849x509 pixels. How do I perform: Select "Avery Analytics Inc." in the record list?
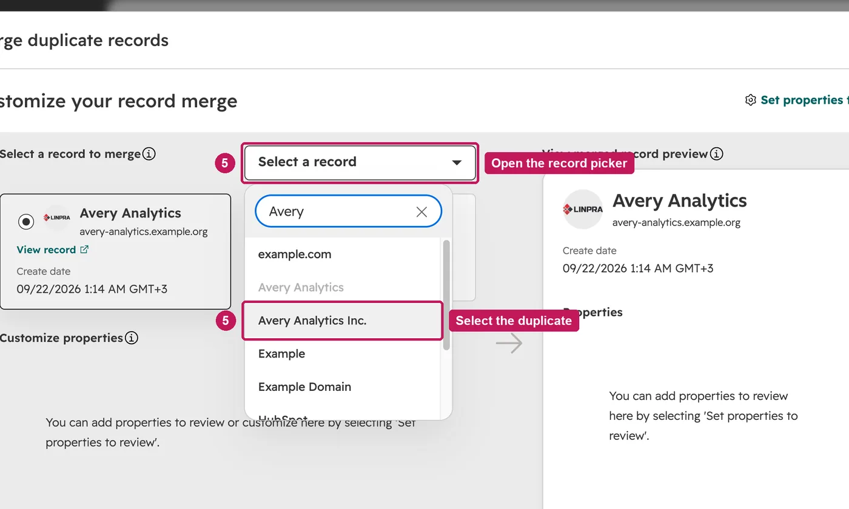(343, 321)
